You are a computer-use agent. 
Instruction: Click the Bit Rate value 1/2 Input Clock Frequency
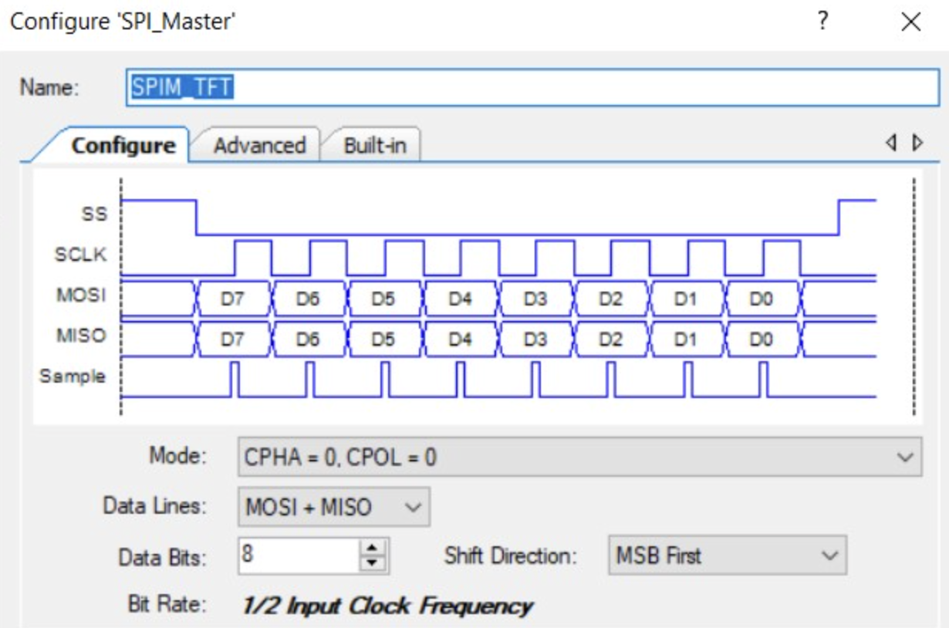[387, 606]
